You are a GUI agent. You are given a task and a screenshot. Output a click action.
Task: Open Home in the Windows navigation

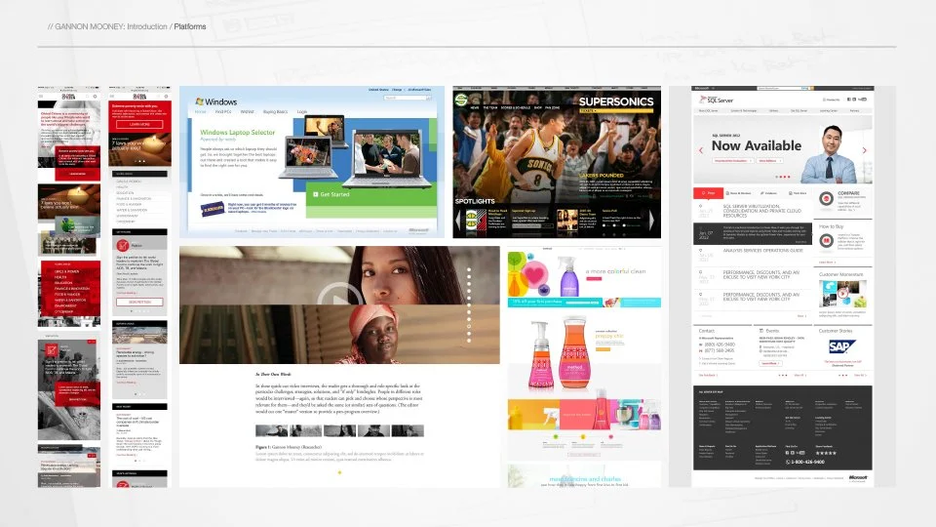[201, 111]
